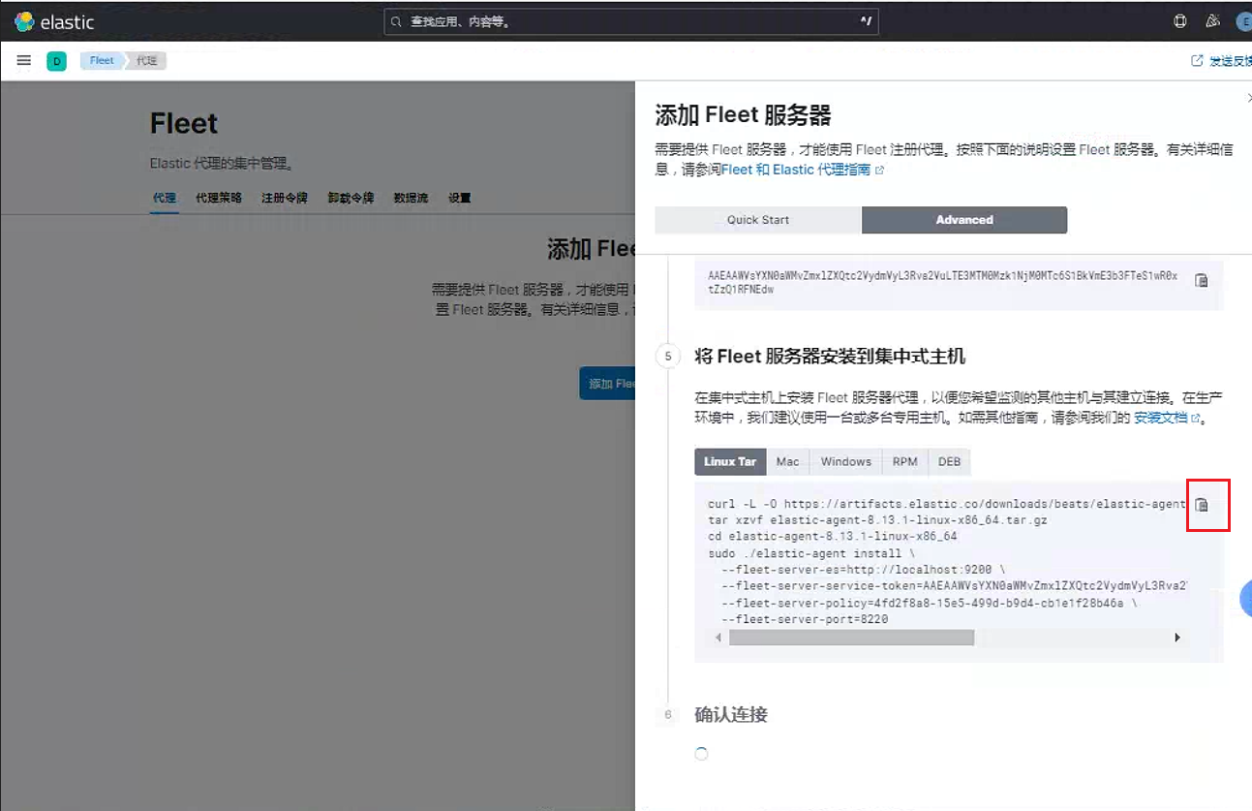Close the Add Fleet Server flyout

pyautogui.click(x=1248, y=98)
